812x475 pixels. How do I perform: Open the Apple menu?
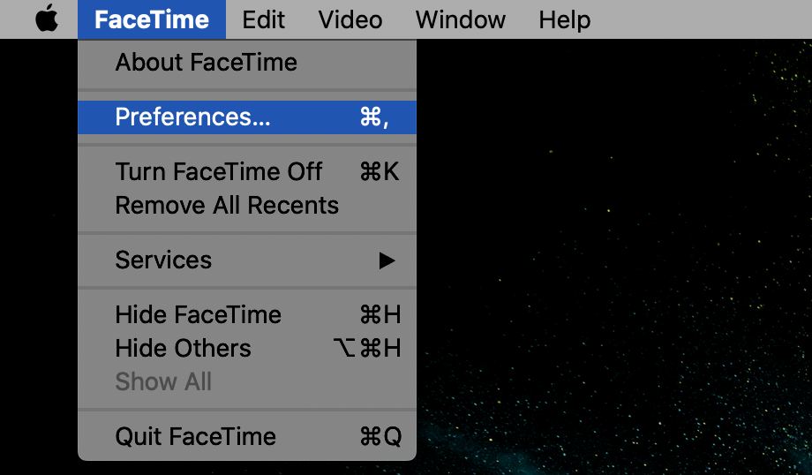pos(47,19)
